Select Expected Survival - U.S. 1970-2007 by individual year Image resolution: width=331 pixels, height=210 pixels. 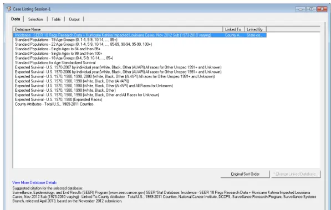118,67
